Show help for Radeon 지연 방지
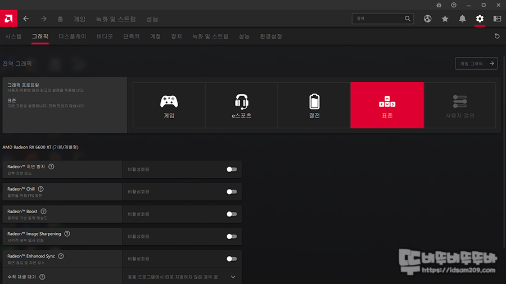The height and width of the screenshot is (284, 506). tap(51, 166)
